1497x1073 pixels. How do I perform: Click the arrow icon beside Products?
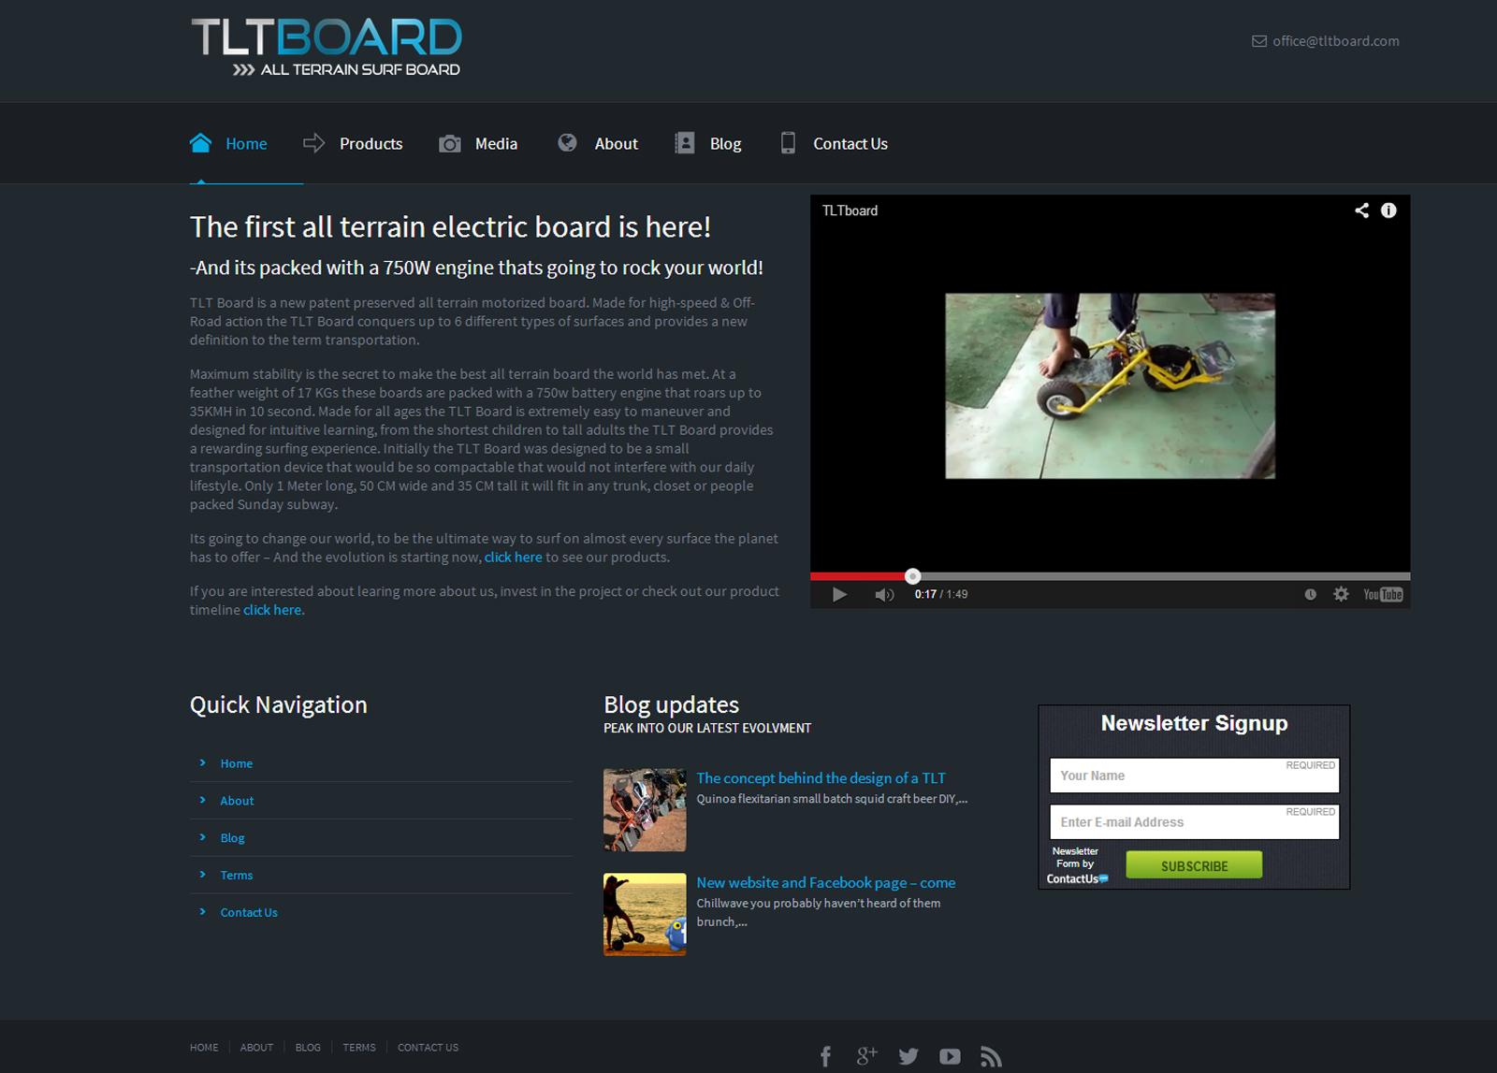pos(314,143)
